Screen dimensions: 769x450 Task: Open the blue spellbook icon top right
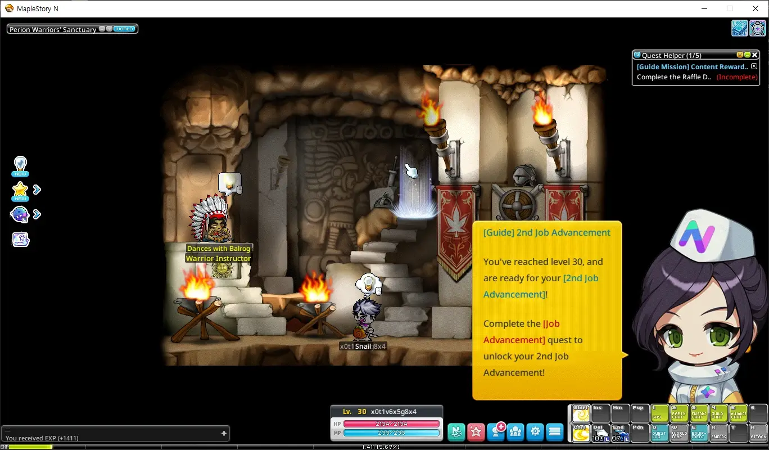pos(739,28)
